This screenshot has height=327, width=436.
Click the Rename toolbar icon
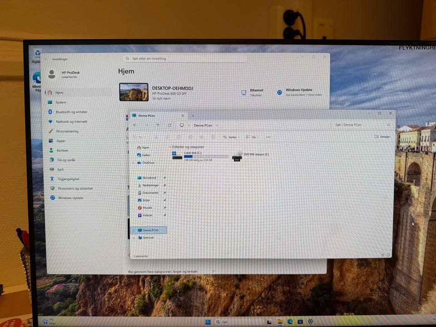pyautogui.click(x=190, y=137)
